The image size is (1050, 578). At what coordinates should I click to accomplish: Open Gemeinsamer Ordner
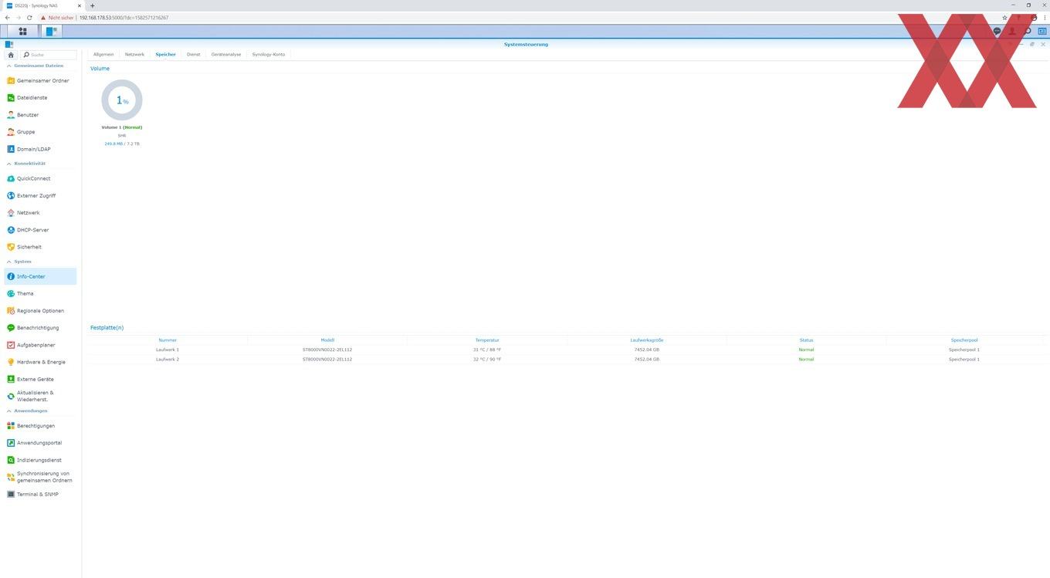click(x=40, y=80)
